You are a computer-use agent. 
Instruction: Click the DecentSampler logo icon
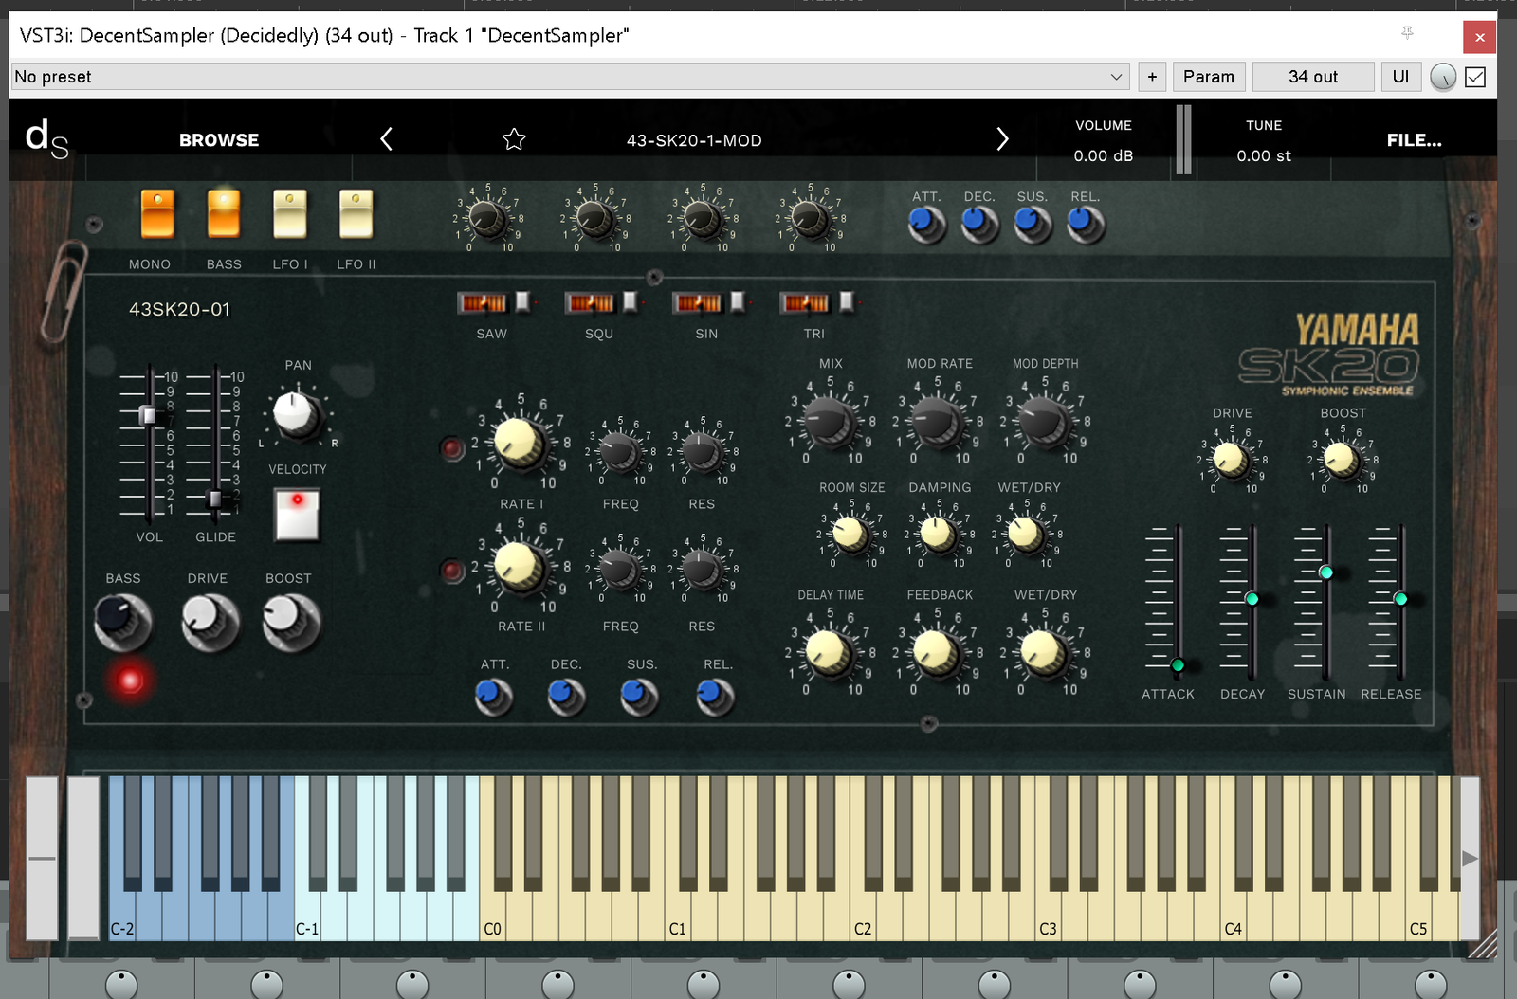point(46,139)
